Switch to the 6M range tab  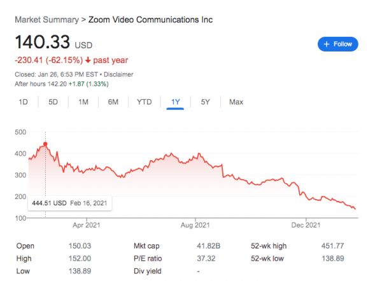click(x=113, y=102)
